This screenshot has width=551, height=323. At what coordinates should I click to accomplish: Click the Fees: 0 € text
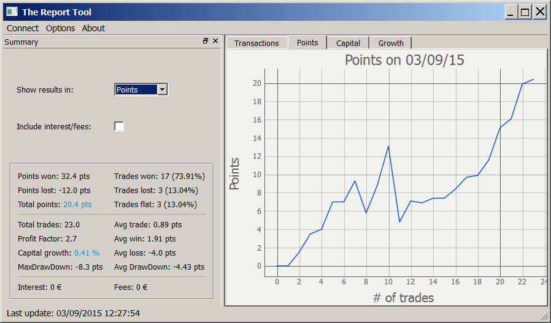point(131,287)
